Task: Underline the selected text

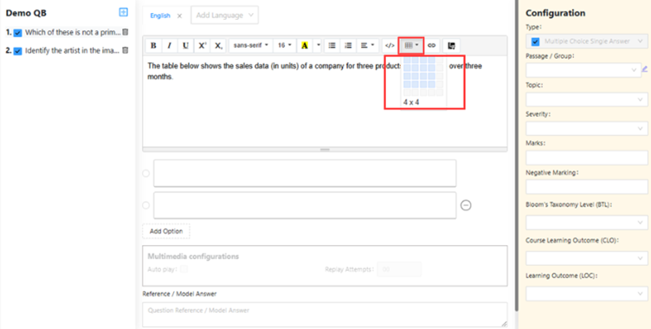Action: click(x=185, y=46)
